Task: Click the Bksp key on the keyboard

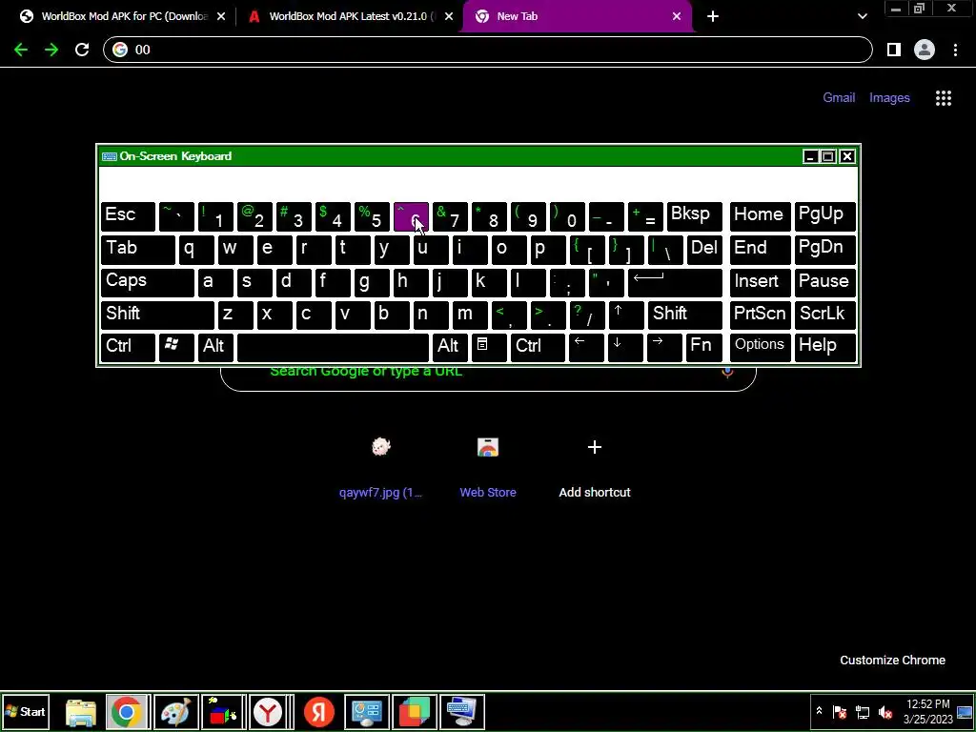Action: pyautogui.click(x=694, y=216)
